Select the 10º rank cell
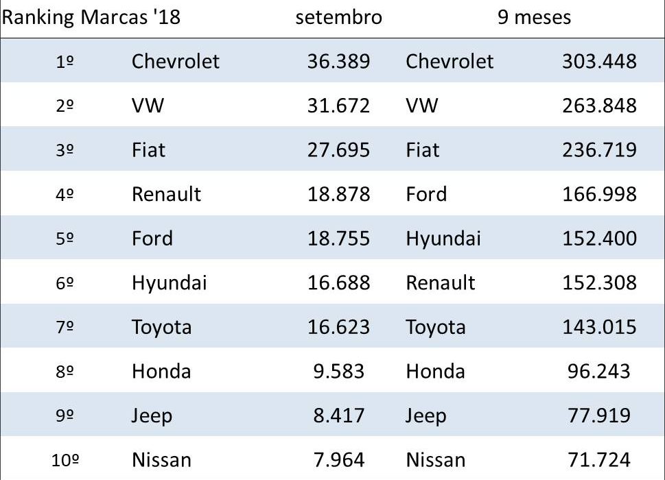Image resolution: width=665 pixels, height=480 pixels. (65, 460)
